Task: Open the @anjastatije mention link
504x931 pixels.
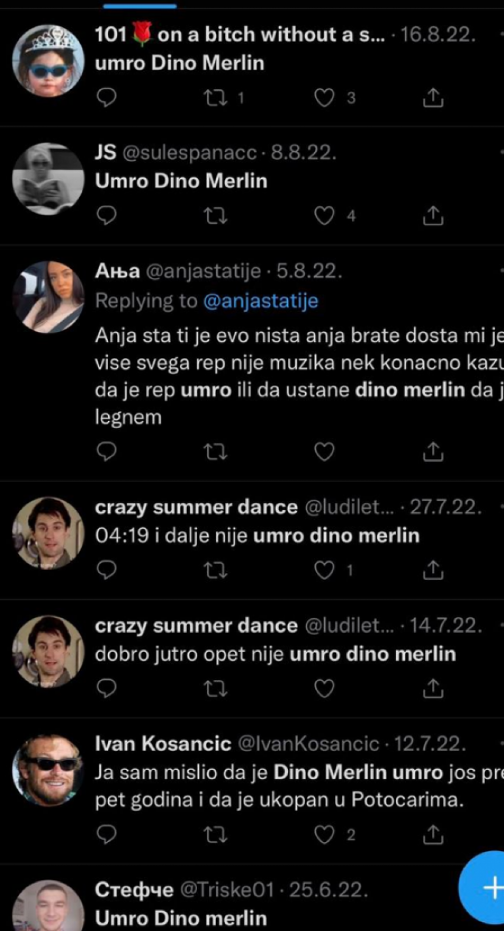Action: click(260, 301)
